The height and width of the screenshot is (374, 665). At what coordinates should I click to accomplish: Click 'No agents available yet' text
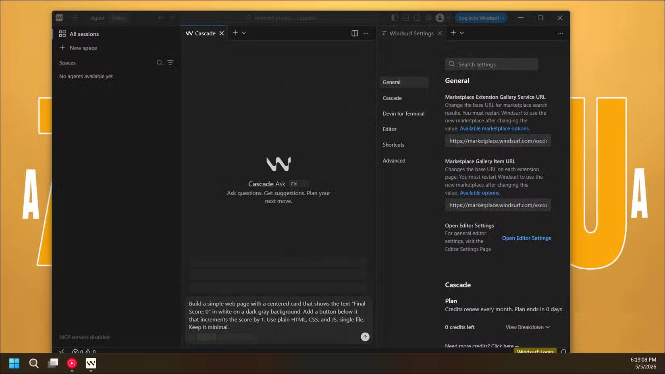point(86,76)
